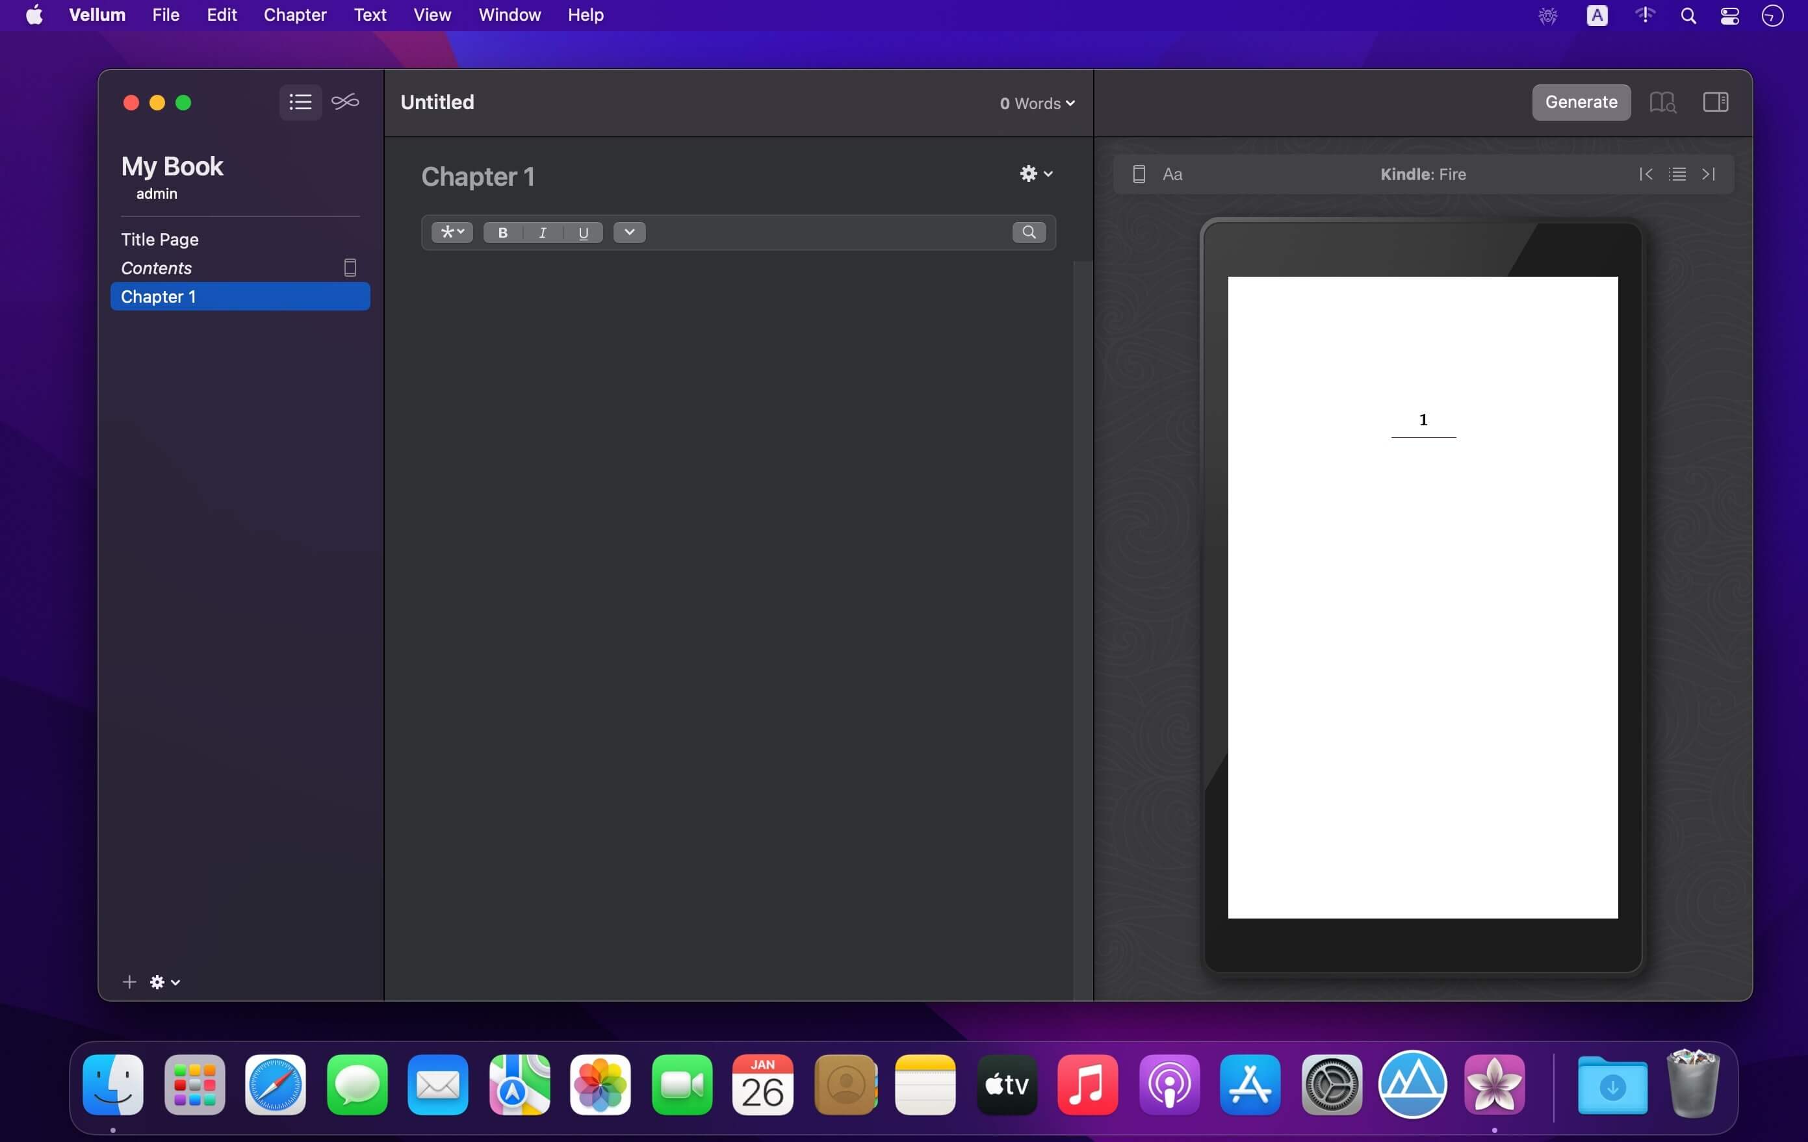Click the scissors icon atop the sidebar
The height and width of the screenshot is (1142, 1808).
coord(344,102)
